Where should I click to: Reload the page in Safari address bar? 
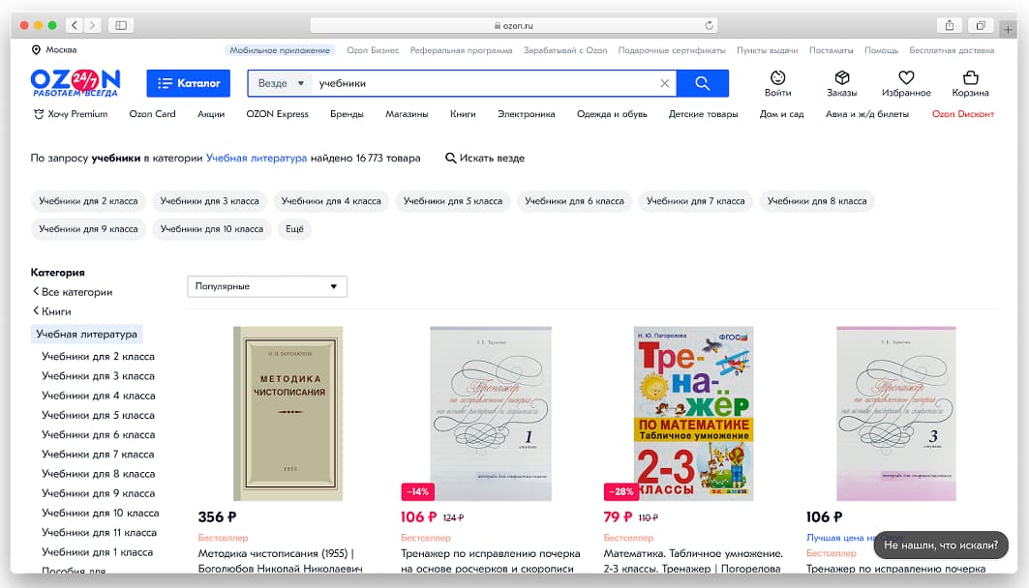(x=709, y=25)
